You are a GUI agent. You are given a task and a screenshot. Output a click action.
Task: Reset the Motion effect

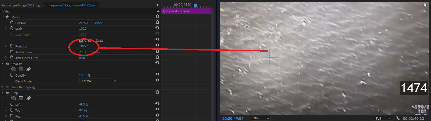tap(157, 17)
